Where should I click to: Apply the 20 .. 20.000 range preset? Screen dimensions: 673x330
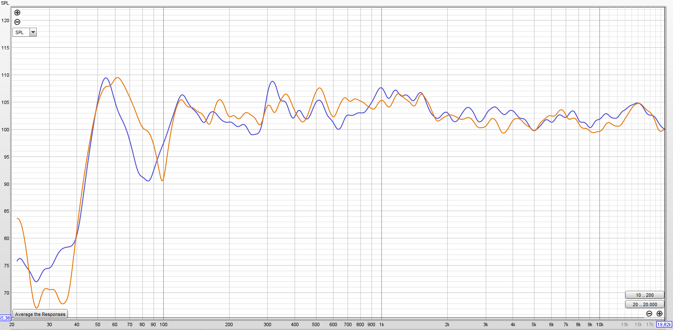(x=644, y=304)
